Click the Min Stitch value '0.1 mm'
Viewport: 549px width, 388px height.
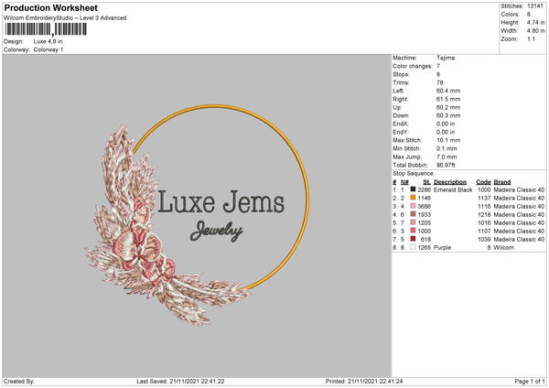point(447,148)
